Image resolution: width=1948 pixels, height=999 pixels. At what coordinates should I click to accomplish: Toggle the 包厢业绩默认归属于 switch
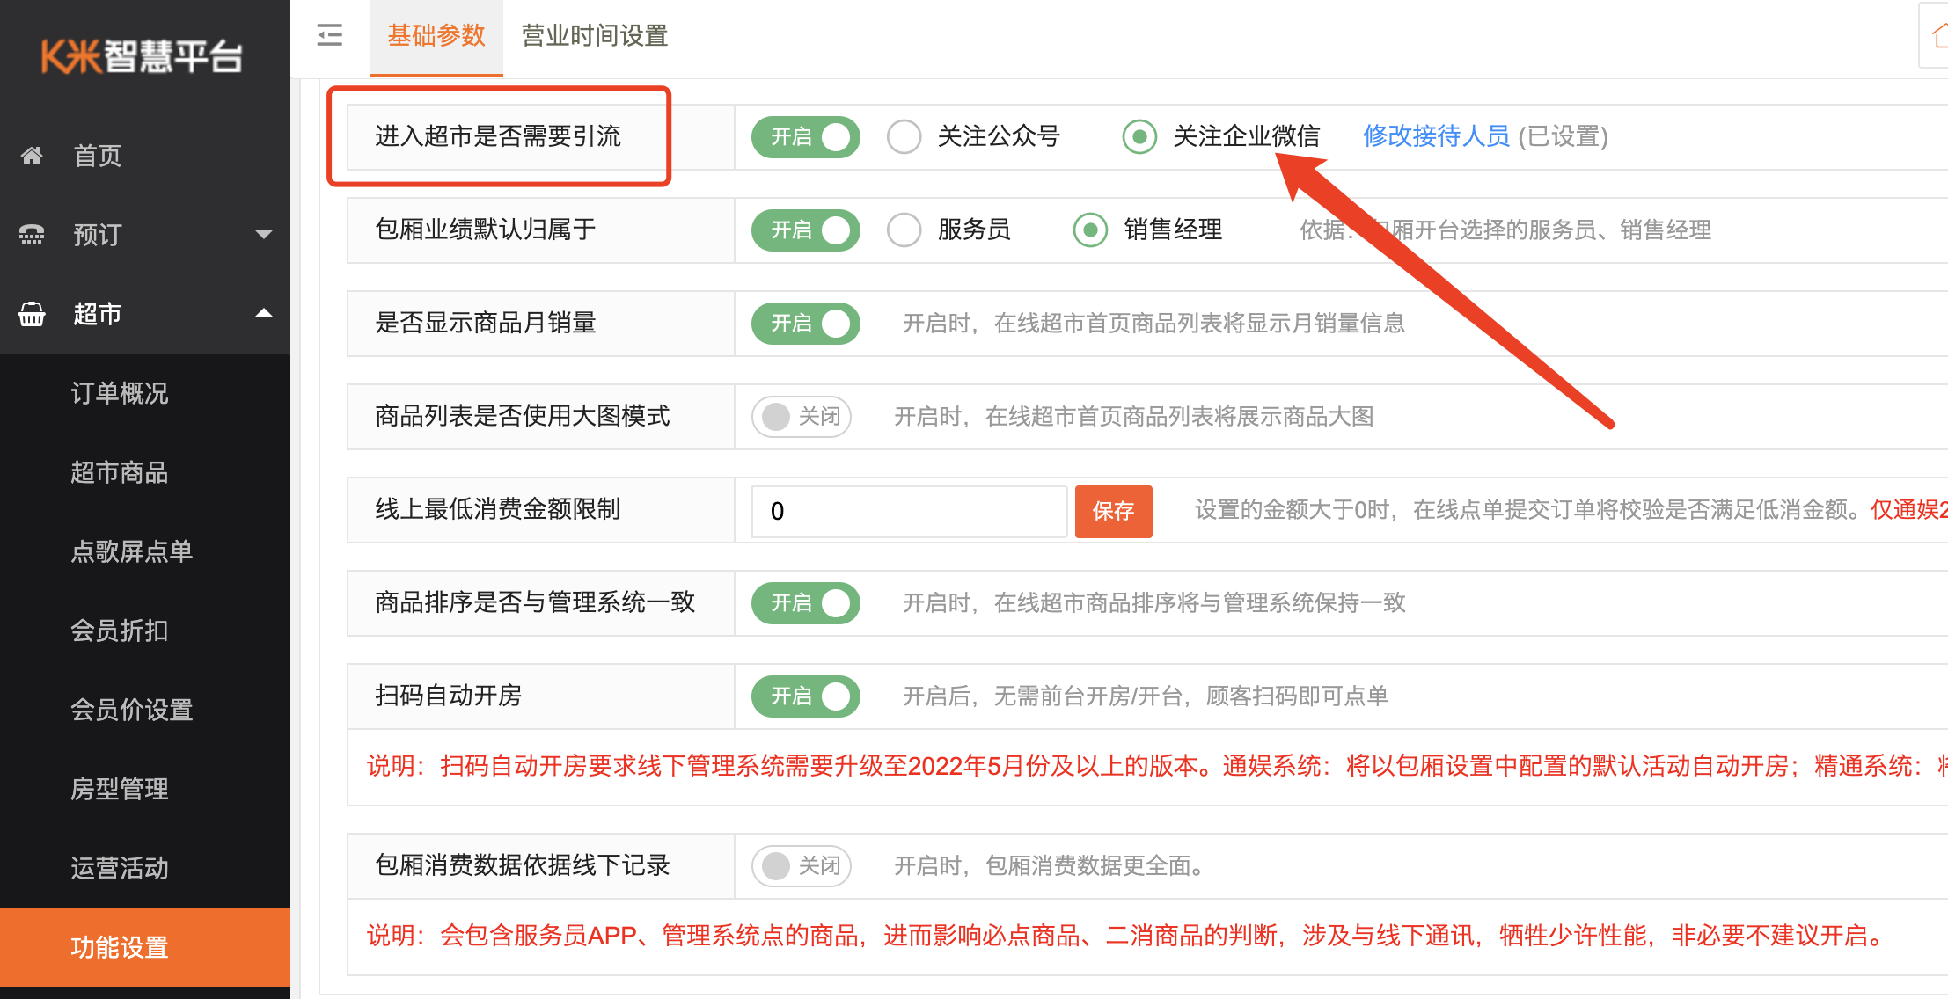805,230
